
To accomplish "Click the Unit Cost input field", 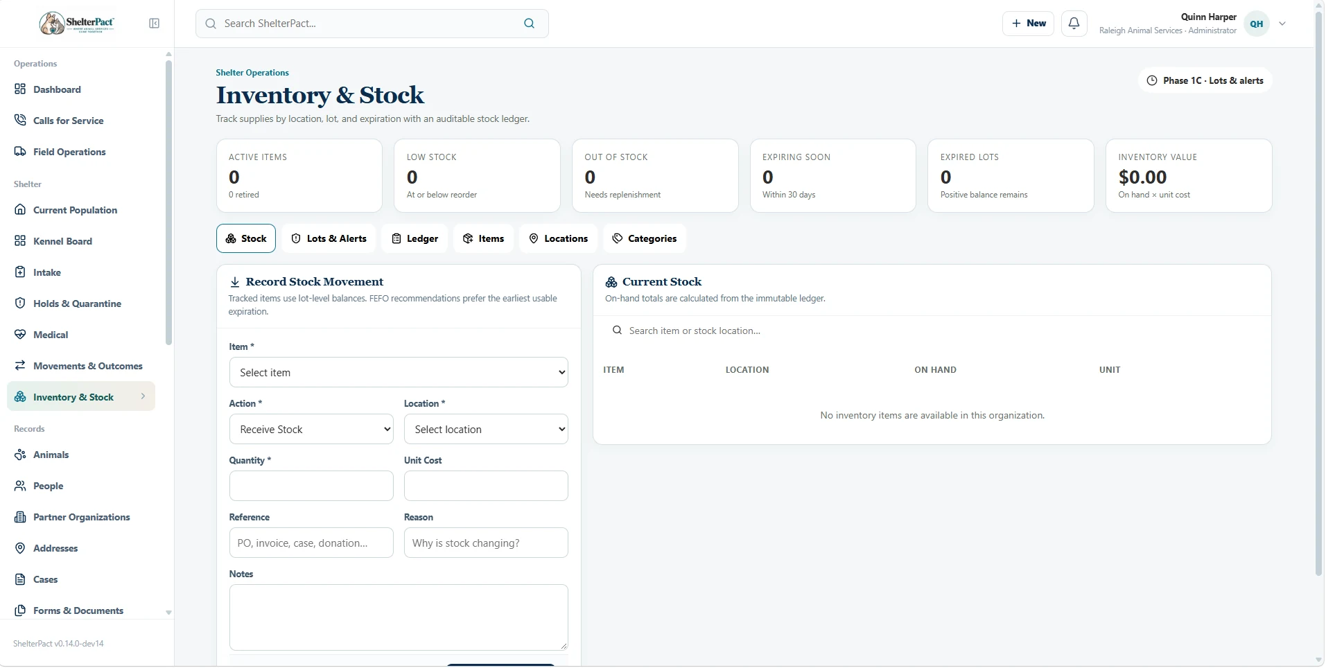I will 486,486.
